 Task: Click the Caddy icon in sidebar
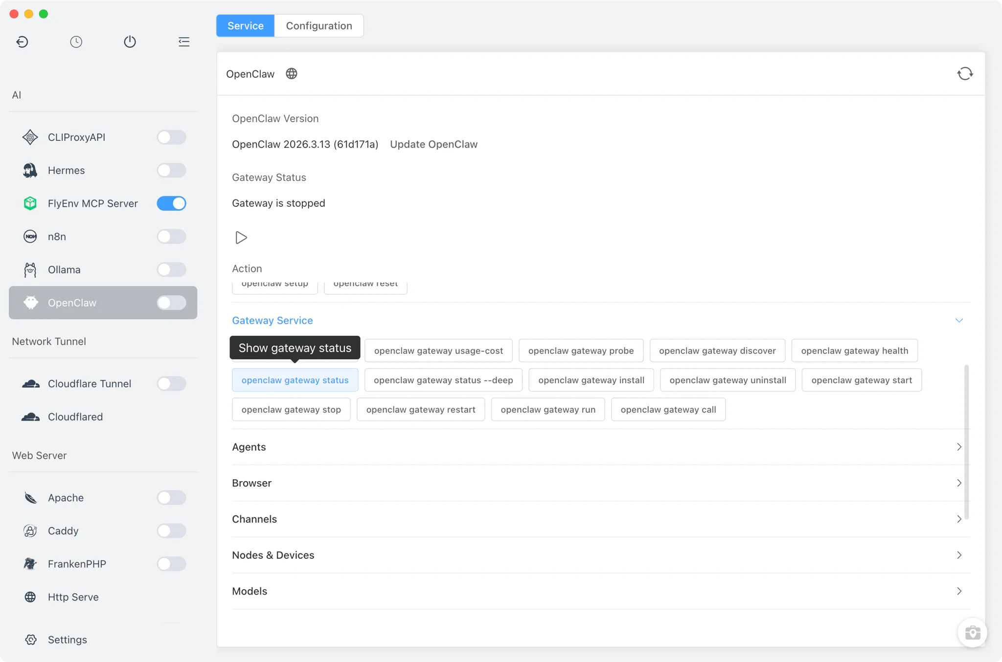point(30,531)
